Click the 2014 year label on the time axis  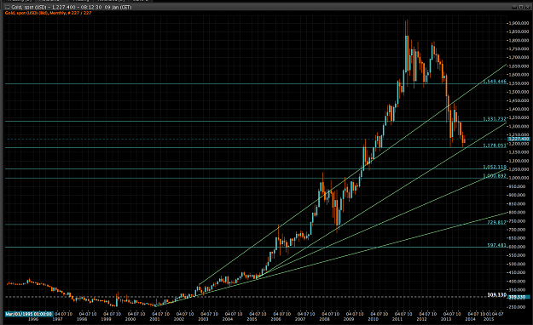(471, 319)
